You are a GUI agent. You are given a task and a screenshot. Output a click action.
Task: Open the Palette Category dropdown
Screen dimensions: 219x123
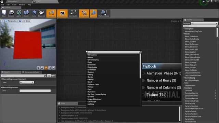(204, 23)
